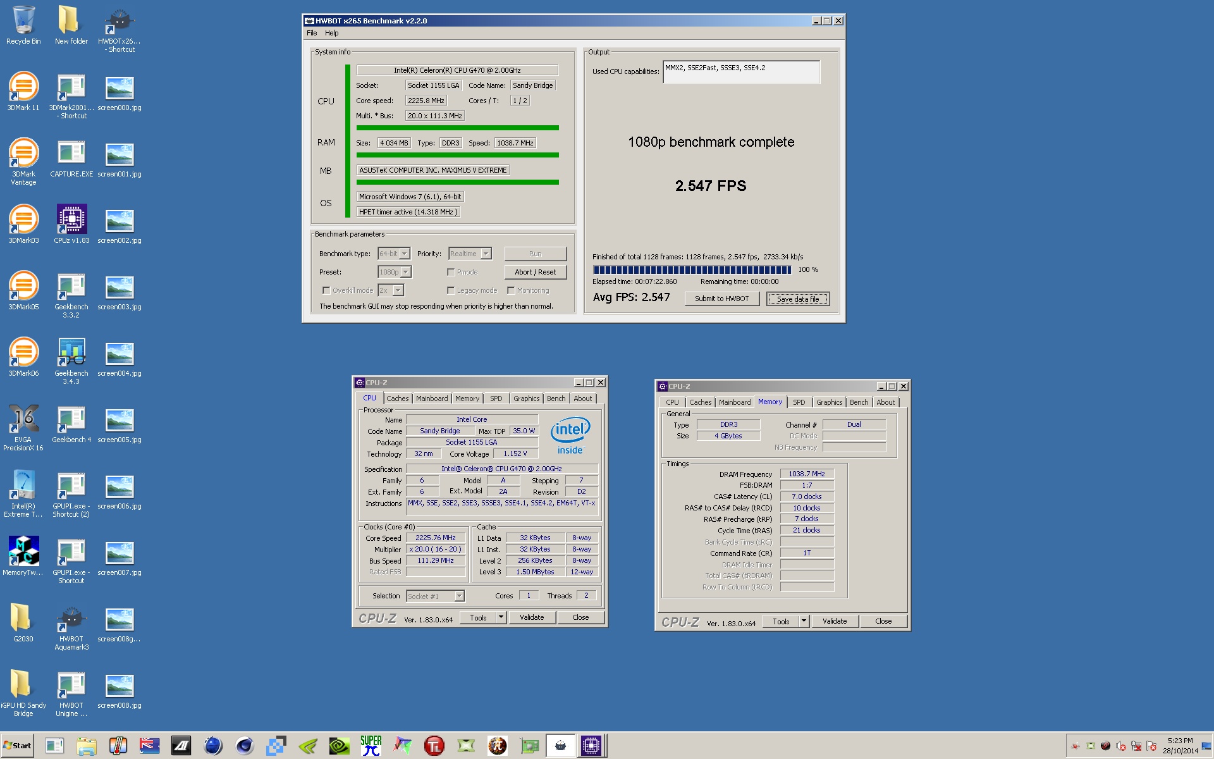Switch to Mainboard tab in left CPU-Z
Screen dimensions: 1214x759
(432, 398)
